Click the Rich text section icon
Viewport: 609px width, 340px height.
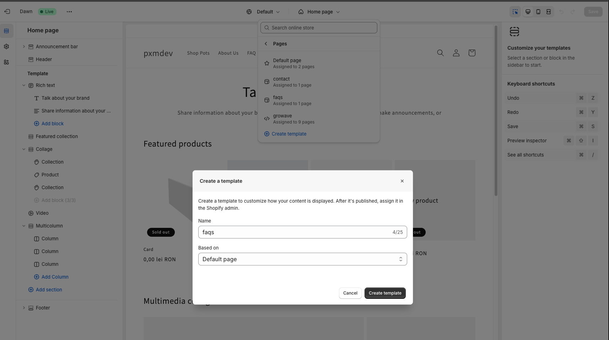pos(31,86)
